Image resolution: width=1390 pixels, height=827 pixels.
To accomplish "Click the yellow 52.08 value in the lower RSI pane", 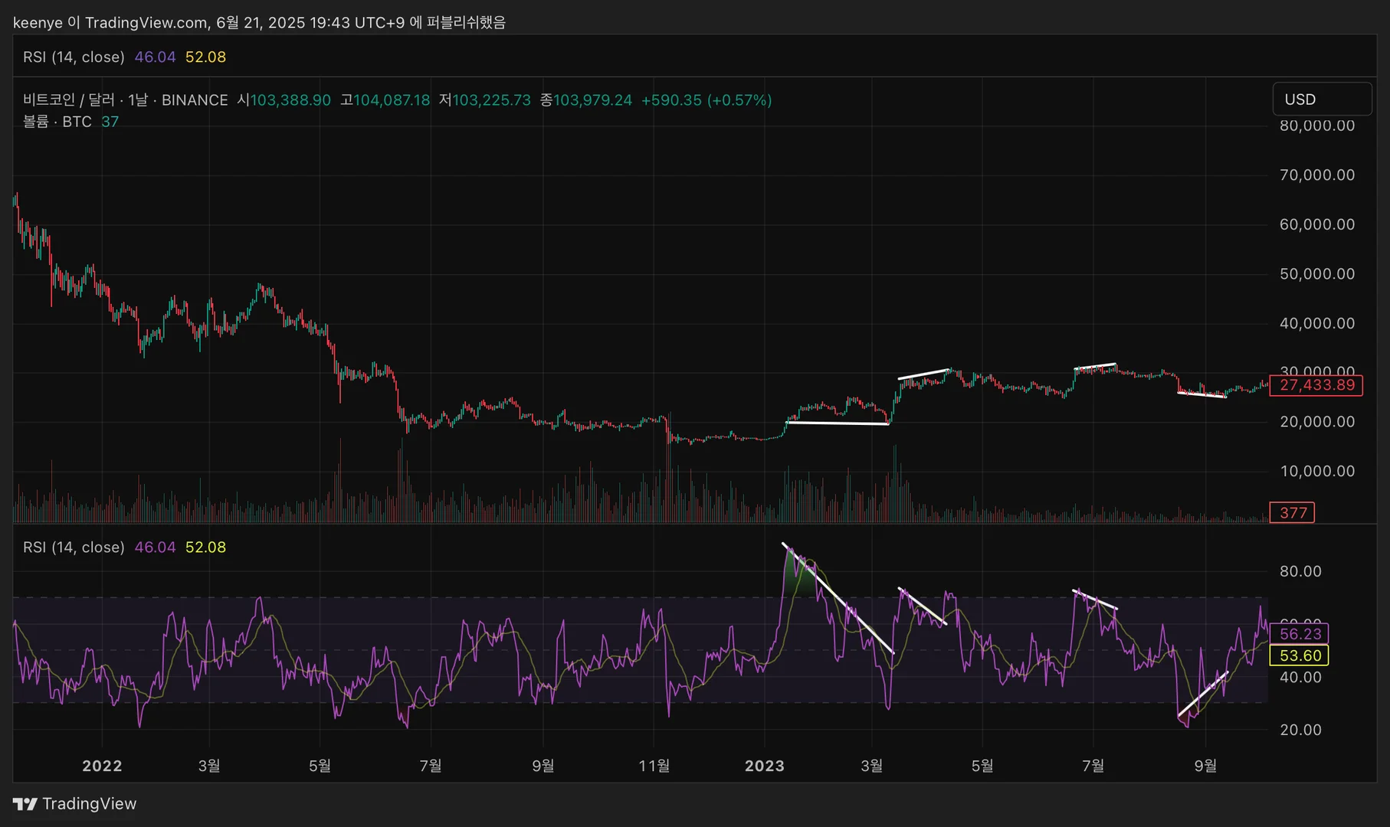I will coord(205,548).
